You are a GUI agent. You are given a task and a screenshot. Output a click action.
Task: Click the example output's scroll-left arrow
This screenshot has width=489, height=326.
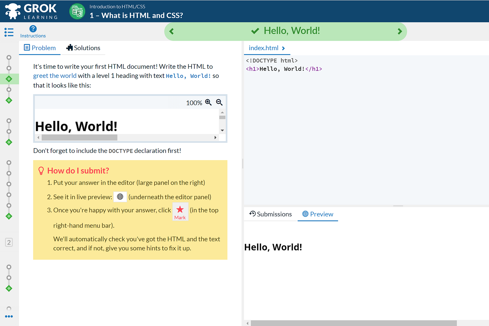click(x=38, y=137)
